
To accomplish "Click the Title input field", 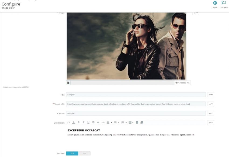I will coord(136,95).
